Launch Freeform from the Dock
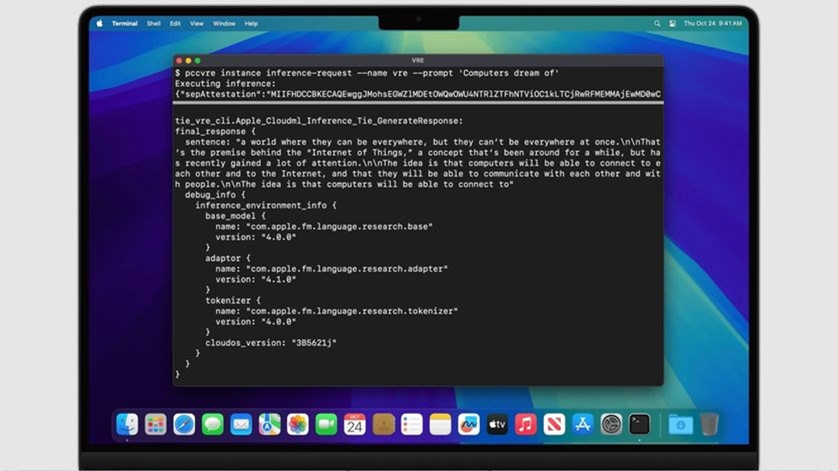 tap(469, 425)
